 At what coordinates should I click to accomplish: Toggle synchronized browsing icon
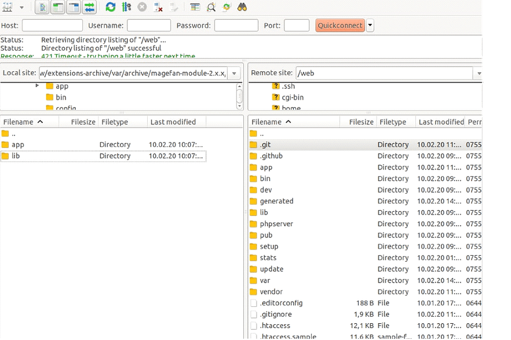coord(227,8)
